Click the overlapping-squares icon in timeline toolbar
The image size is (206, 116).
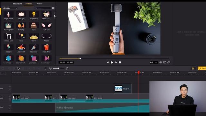pos(18,68)
